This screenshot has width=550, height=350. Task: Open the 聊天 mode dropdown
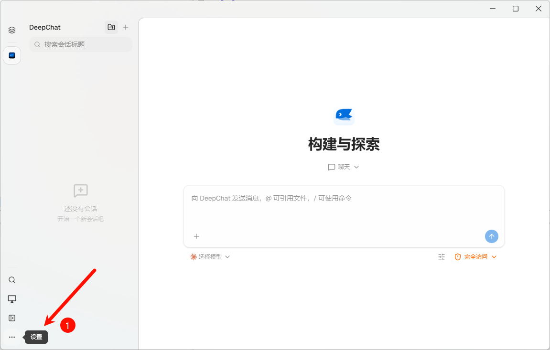(x=344, y=167)
